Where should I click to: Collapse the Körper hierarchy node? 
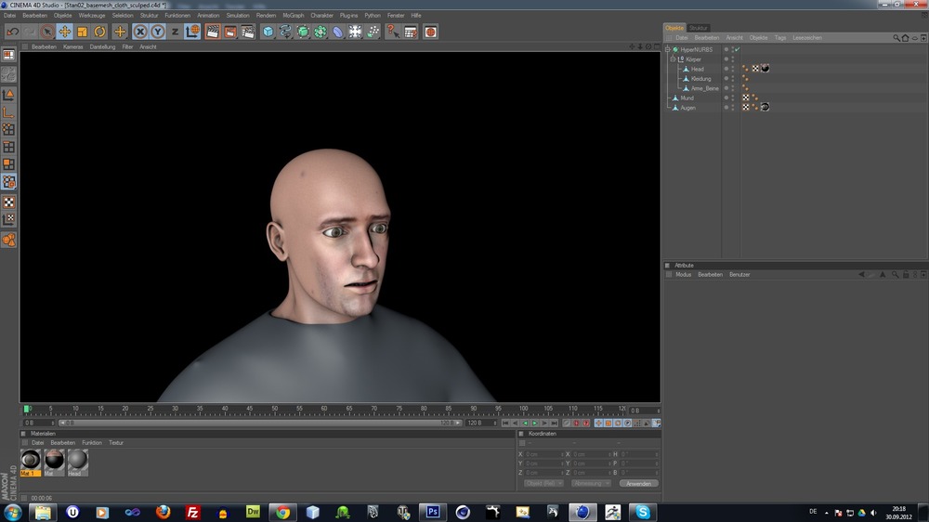point(674,59)
